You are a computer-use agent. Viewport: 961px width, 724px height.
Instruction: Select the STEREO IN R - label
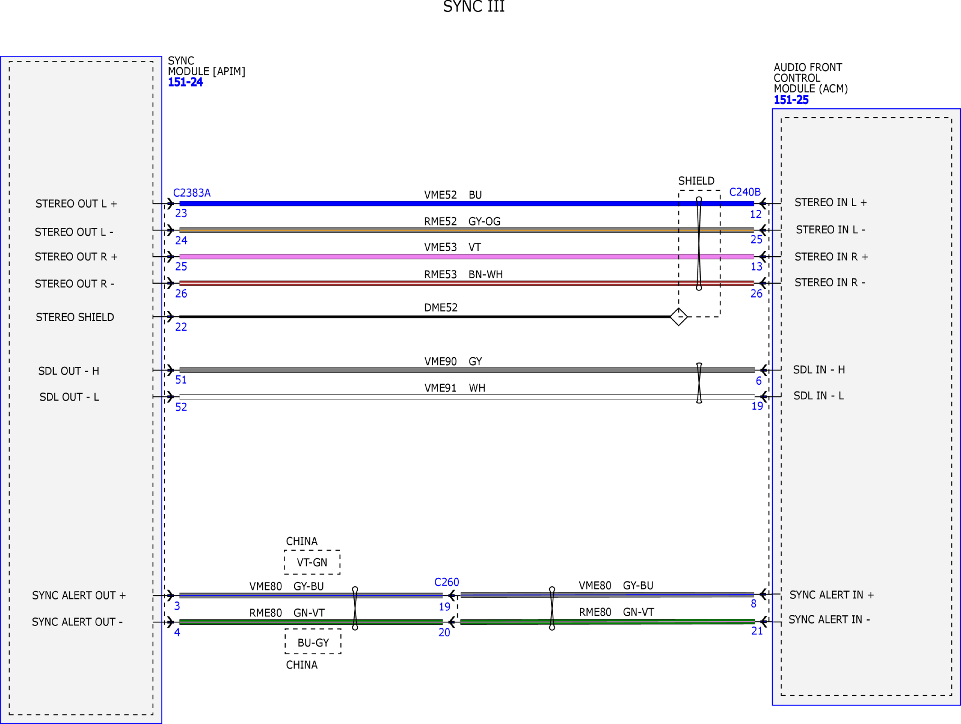click(830, 282)
